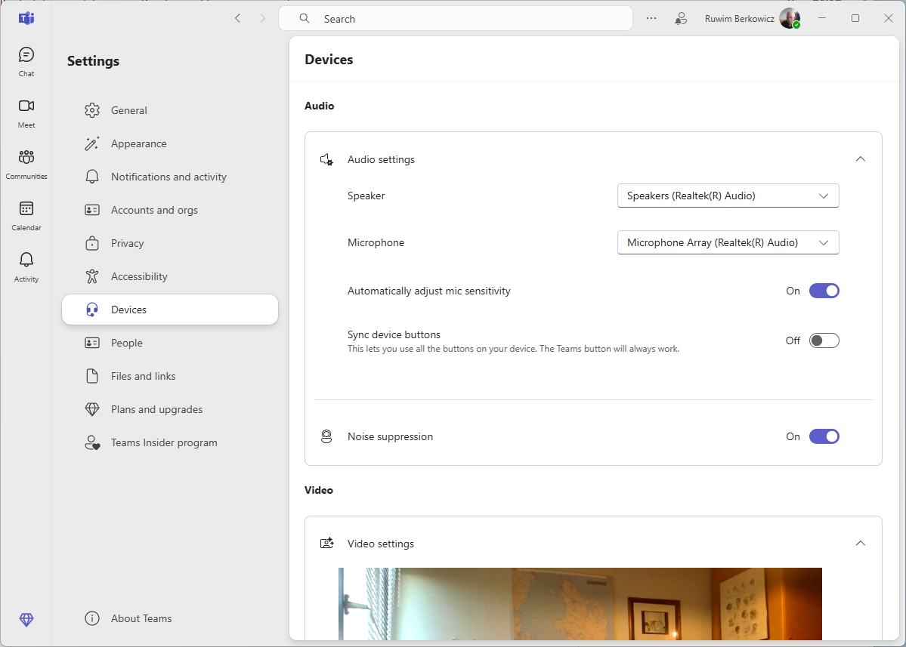Go to Communities in the app bar

[26, 165]
